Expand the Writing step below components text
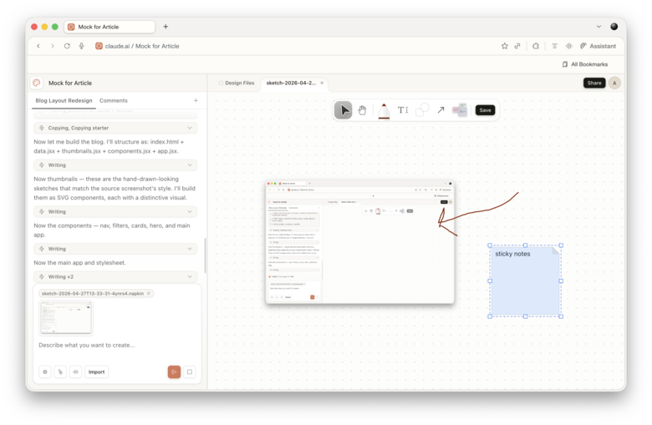 click(115, 249)
